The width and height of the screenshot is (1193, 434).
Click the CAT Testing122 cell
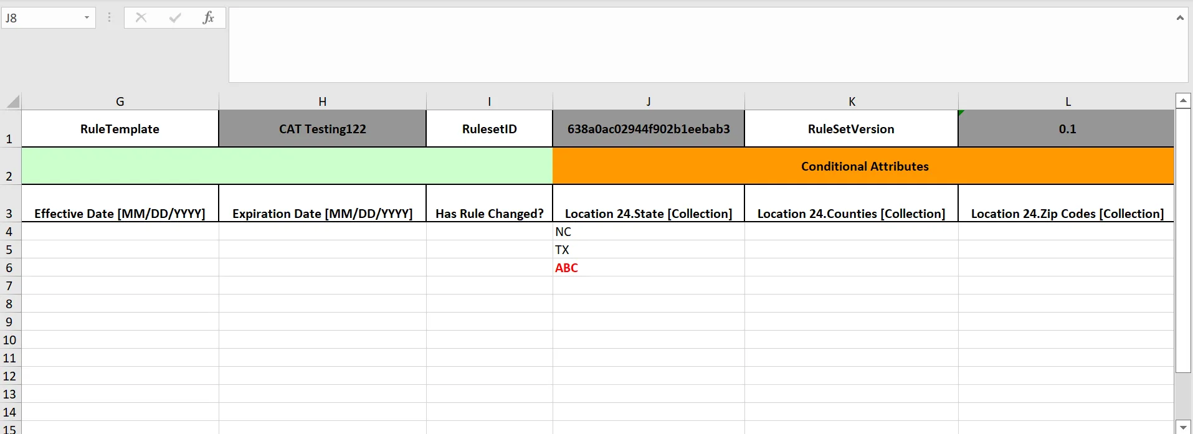(x=323, y=129)
